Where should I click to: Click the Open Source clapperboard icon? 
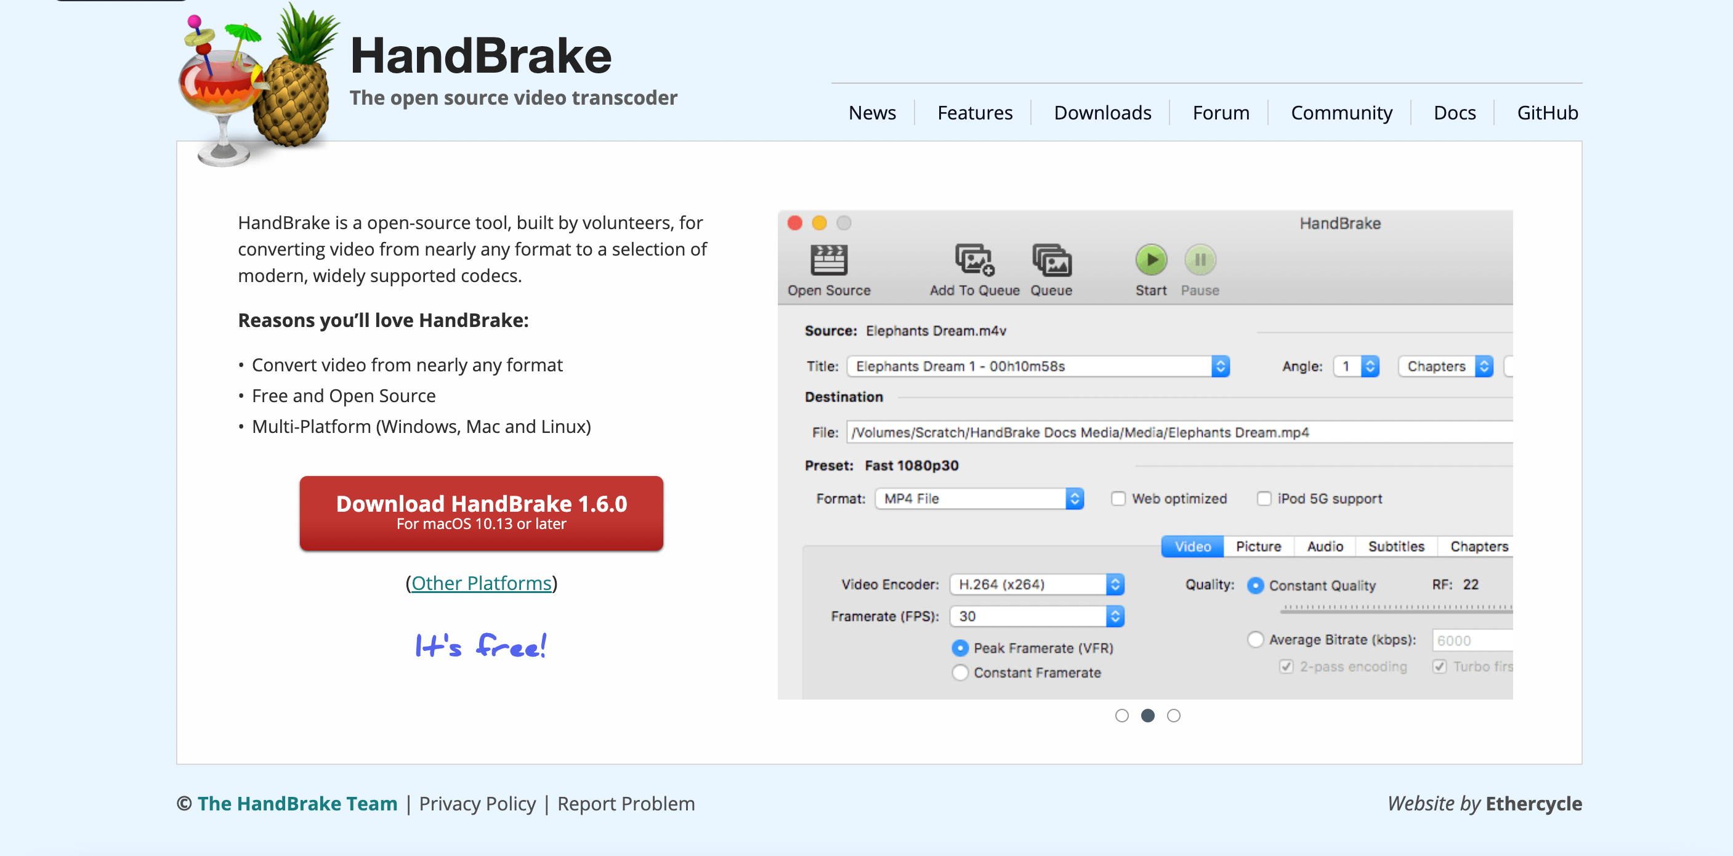(828, 260)
